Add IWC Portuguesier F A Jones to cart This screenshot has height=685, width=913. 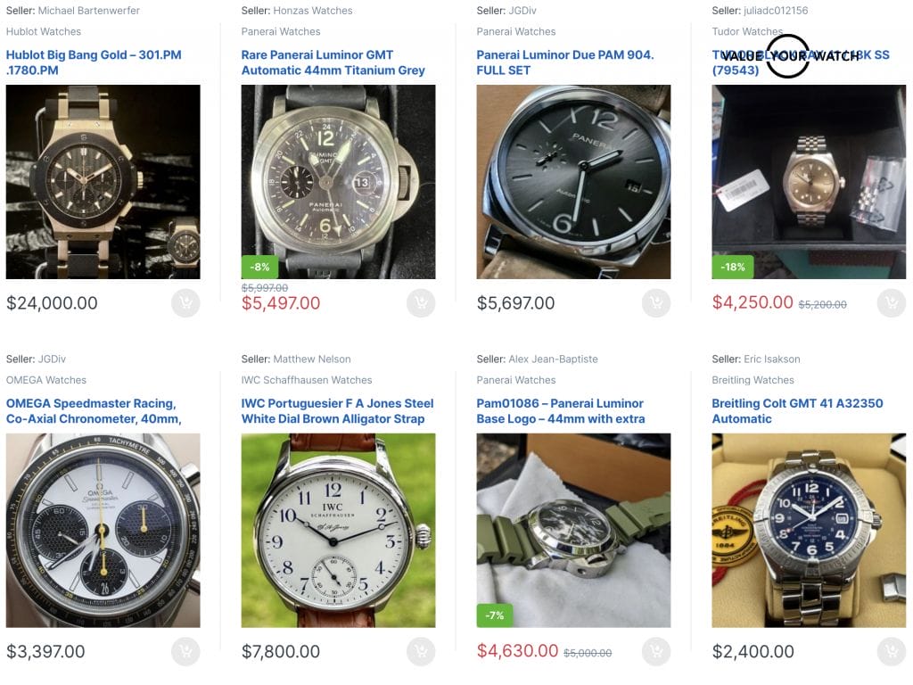point(421,652)
